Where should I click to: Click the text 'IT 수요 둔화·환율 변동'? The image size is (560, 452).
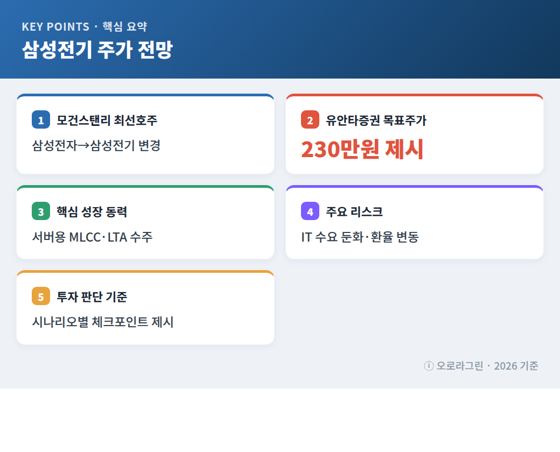(x=360, y=237)
